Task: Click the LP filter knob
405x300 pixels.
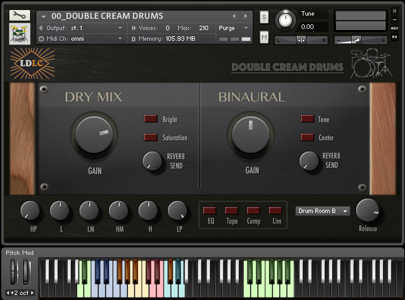Action: (x=177, y=210)
